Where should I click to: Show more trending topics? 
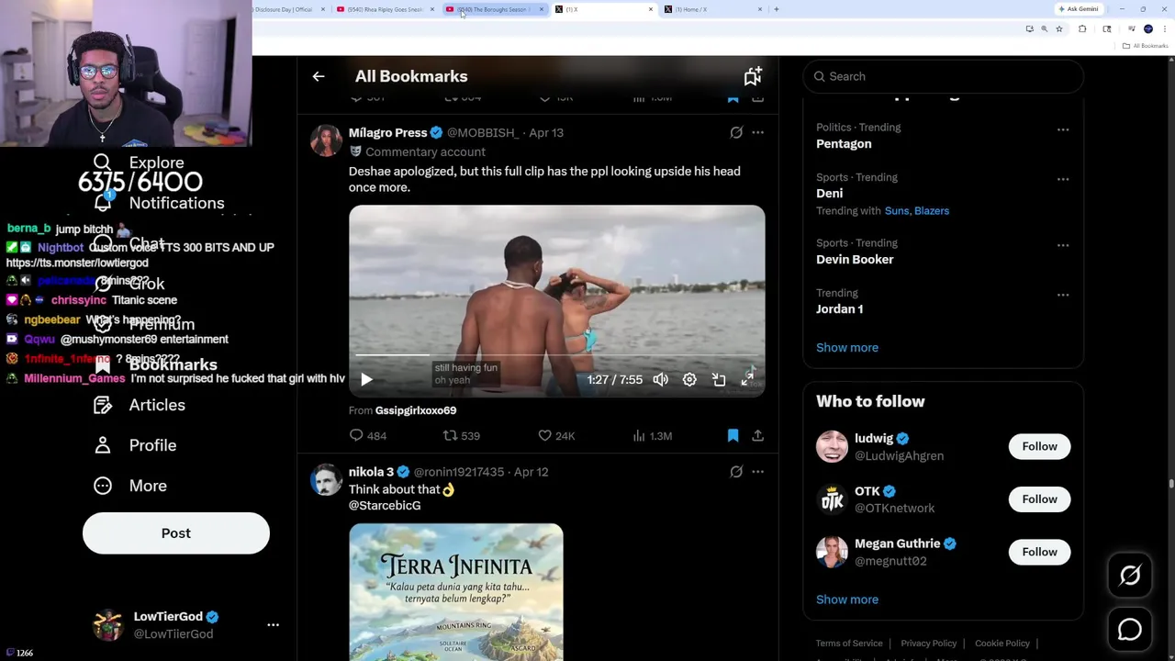click(847, 348)
